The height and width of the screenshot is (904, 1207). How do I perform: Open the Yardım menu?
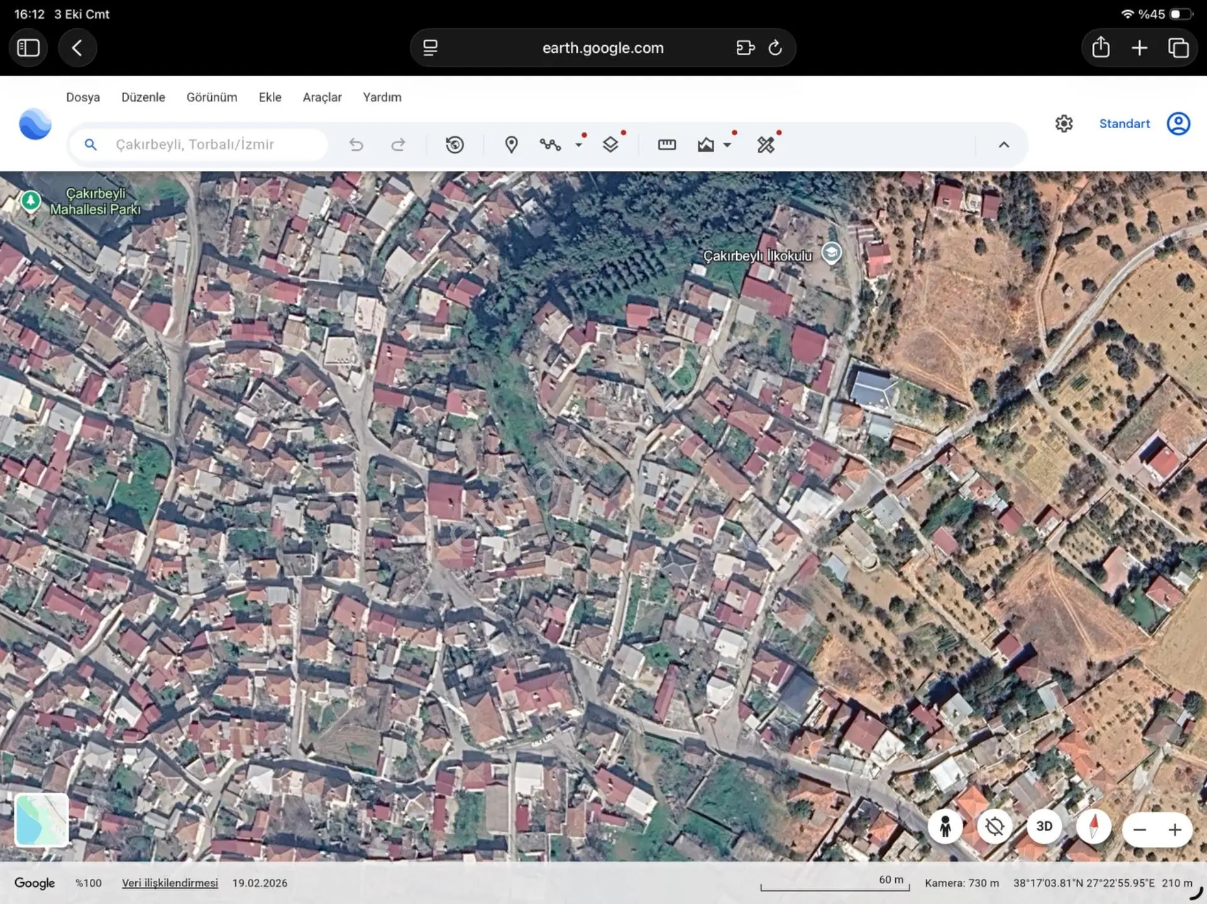click(x=382, y=97)
